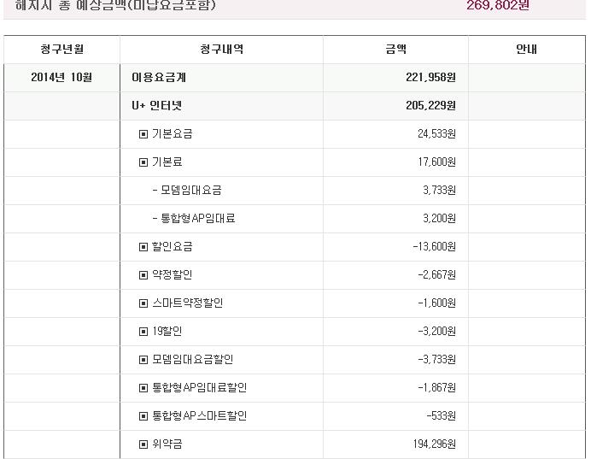The width and height of the screenshot is (591, 459).
Task: Expand the 위약금 row marker
Action: pyautogui.click(x=143, y=444)
